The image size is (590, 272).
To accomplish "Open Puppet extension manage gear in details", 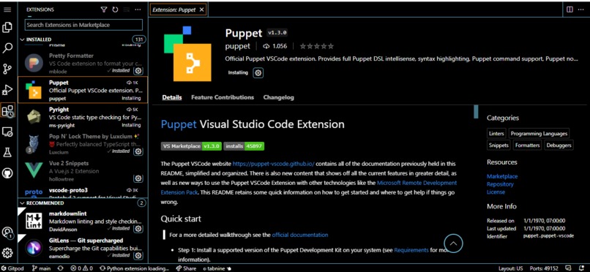I will [x=258, y=73].
